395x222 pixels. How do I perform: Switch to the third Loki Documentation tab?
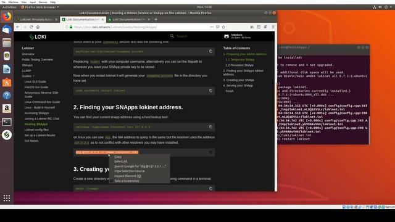coord(129,19)
